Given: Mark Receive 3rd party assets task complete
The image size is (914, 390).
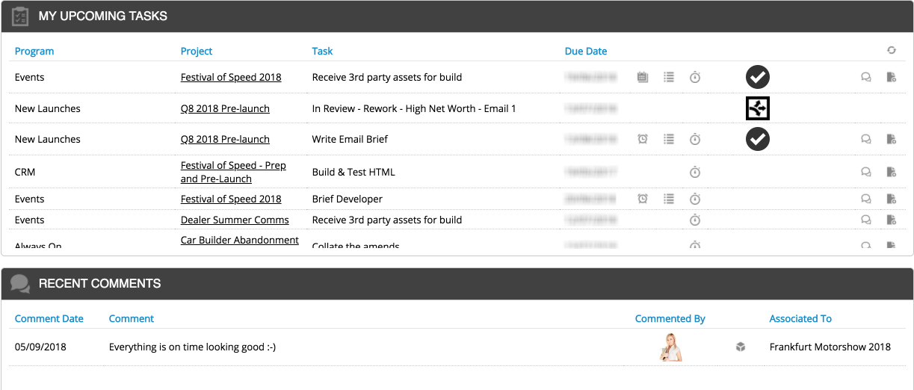Looking at the screenshot, I should (757, 77).
